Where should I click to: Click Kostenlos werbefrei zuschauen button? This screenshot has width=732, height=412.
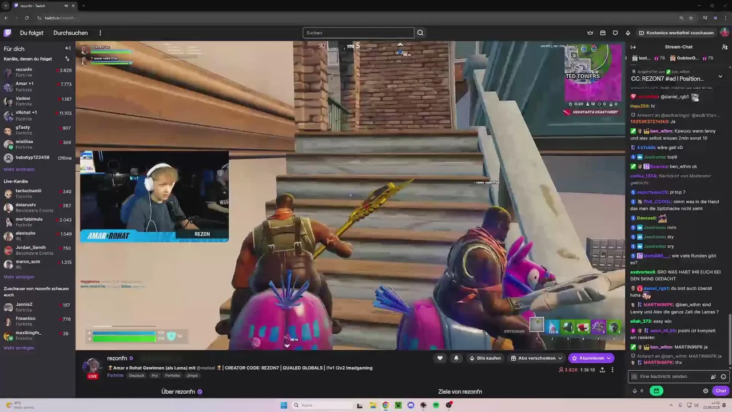[676, 33]
